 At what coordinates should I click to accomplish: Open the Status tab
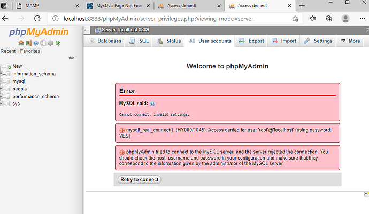169,41
